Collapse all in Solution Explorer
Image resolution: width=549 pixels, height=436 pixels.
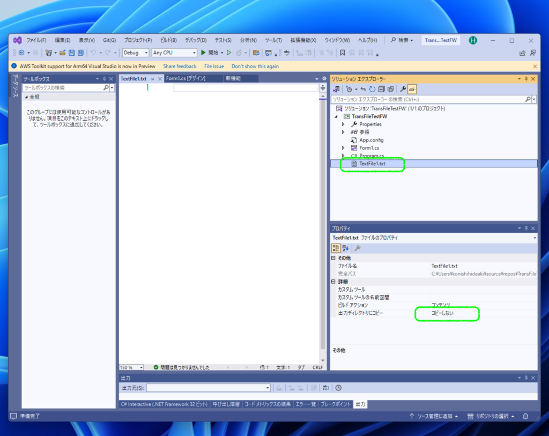(x=381, y=90)
